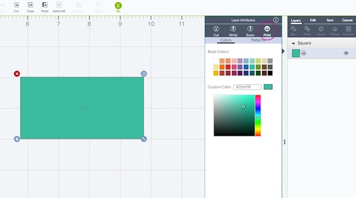Open the dimmed Align menu in the toolbar

tap(98, 7)
